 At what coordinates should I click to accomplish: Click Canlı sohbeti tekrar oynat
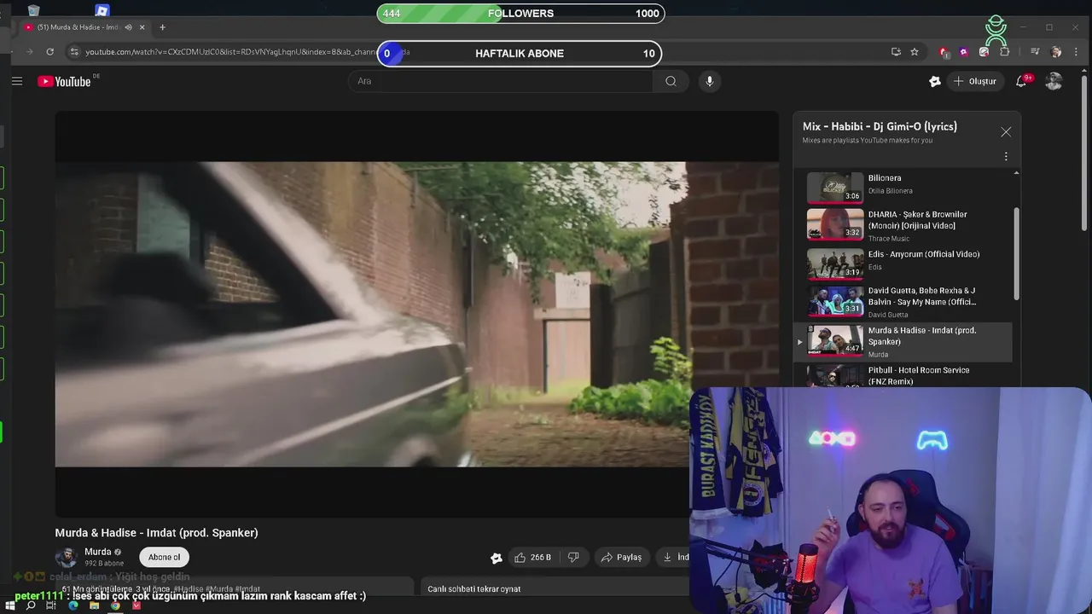click(473, 588)
